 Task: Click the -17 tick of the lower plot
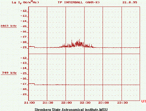23,84
